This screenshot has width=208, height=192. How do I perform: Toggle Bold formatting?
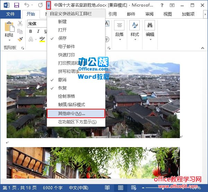tap(31, 31)
